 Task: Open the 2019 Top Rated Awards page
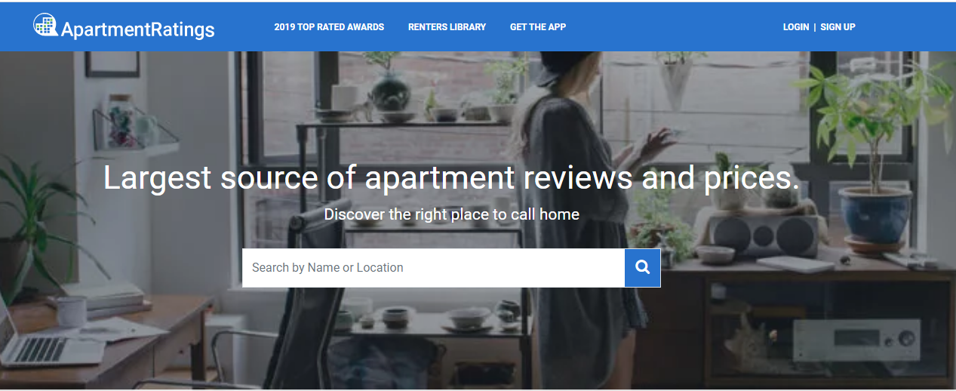pyautogui.click(x=329, y=27)
